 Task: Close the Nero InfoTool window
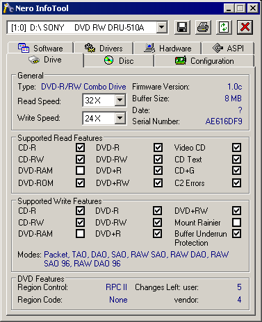coord(253,8)
